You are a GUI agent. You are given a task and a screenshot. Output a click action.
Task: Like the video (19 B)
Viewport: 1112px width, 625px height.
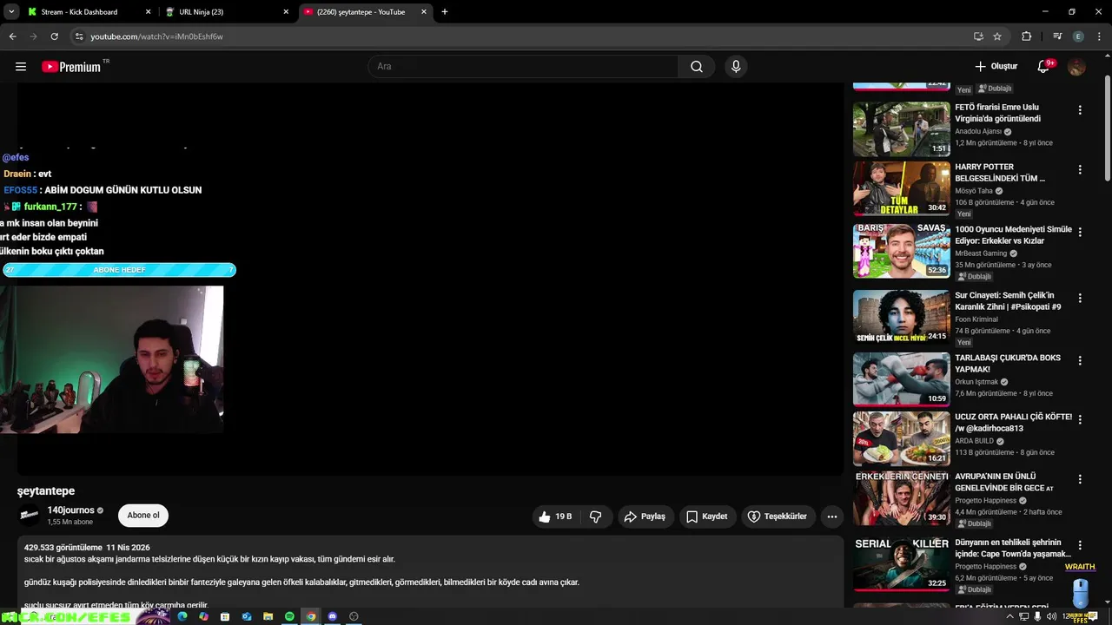(555, 516)
